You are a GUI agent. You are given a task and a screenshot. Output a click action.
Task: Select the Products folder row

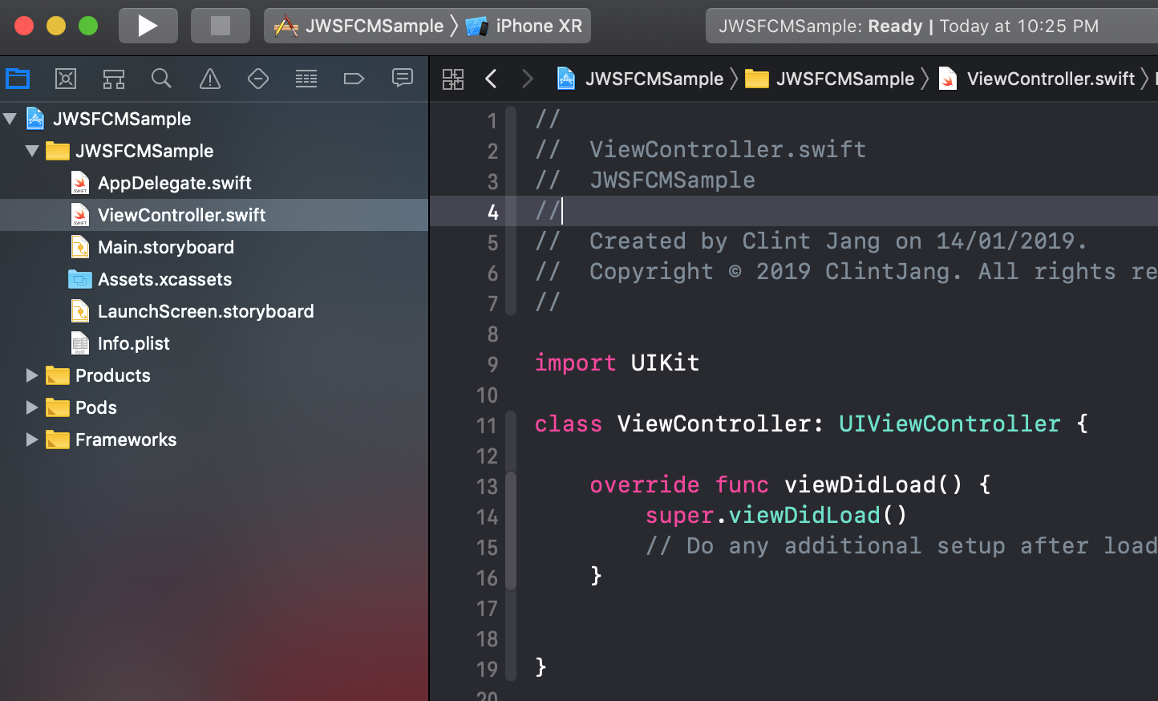[214, 375]
